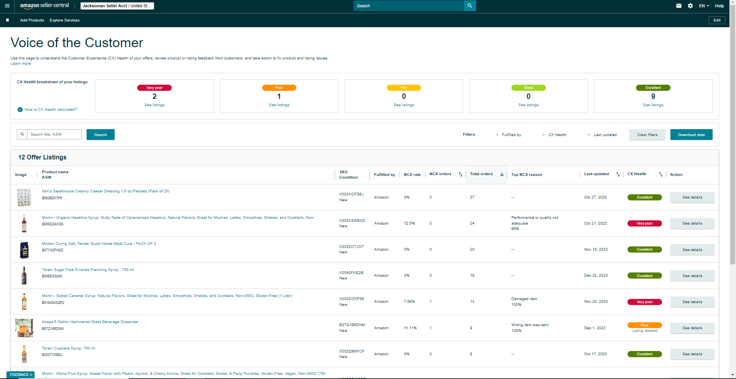The image size is (736, 379).
Task: Click Download data button
Action: 692,135
